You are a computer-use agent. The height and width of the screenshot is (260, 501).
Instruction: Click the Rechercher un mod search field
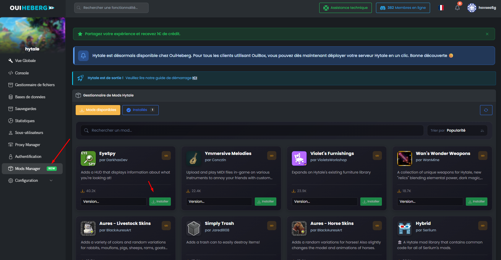point(251,130)
